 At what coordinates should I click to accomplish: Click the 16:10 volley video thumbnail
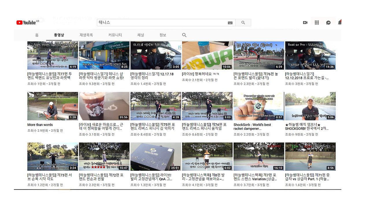pyautogui.click(x=258, y=156)
